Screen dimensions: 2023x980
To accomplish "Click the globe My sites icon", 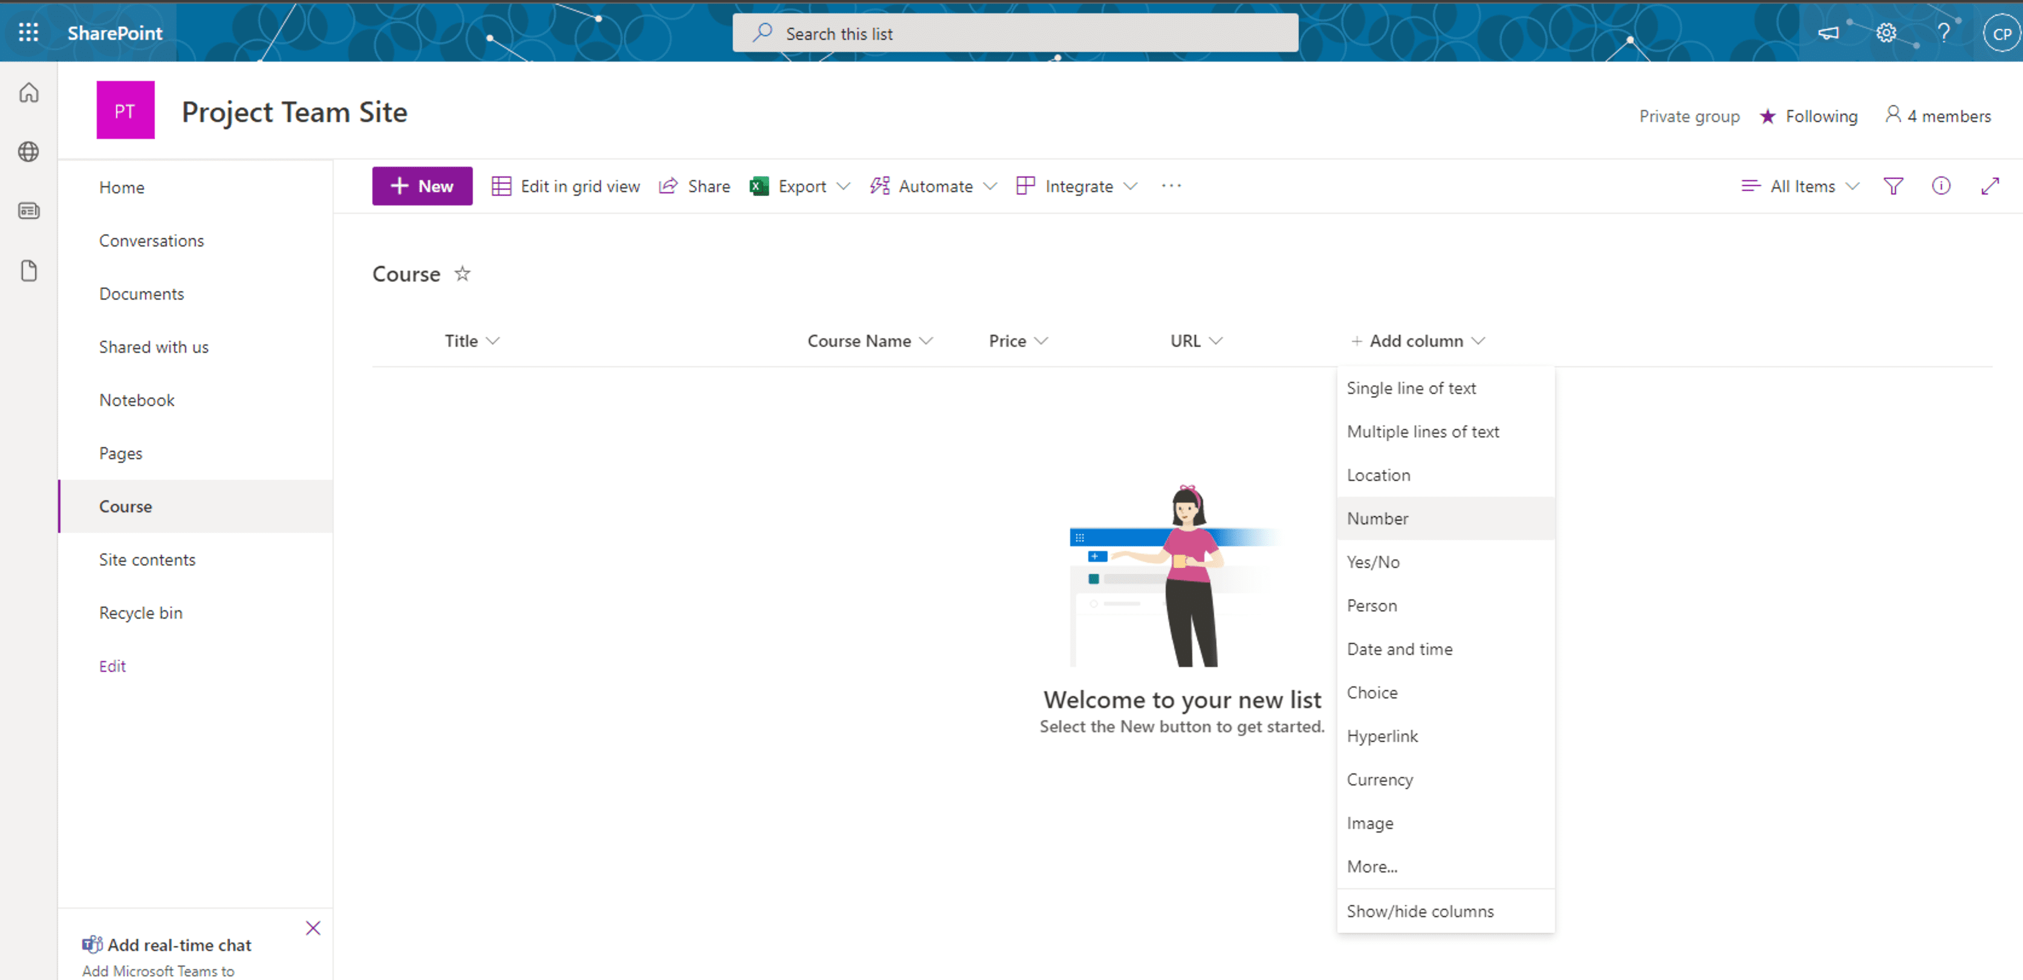I will pyautogui.click(x=28, y=152).
